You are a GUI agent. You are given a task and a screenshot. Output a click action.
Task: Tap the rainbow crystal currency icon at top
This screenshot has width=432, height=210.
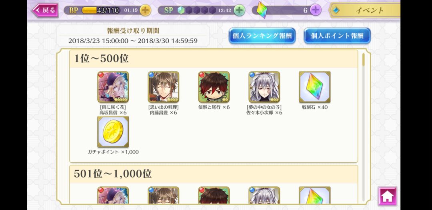[262, 10]
